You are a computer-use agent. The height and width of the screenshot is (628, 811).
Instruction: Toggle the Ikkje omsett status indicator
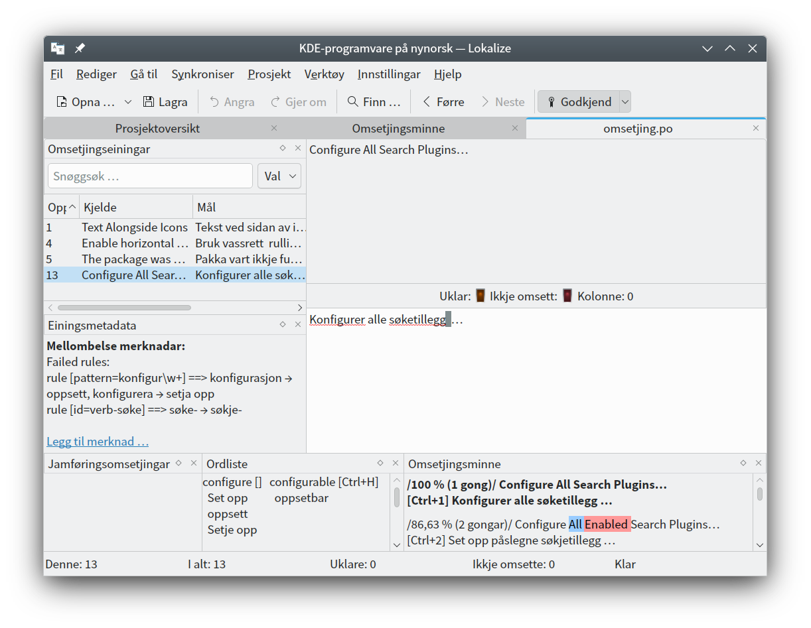point(567,296)
